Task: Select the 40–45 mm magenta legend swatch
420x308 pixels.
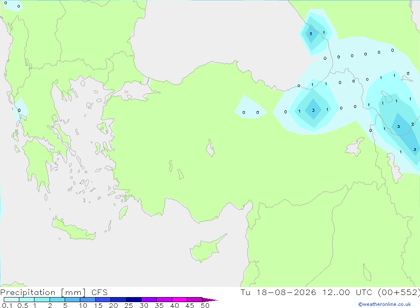Action: coord(179,300)
